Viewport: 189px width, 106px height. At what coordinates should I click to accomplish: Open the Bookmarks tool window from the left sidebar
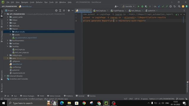[x=2, y=75]
